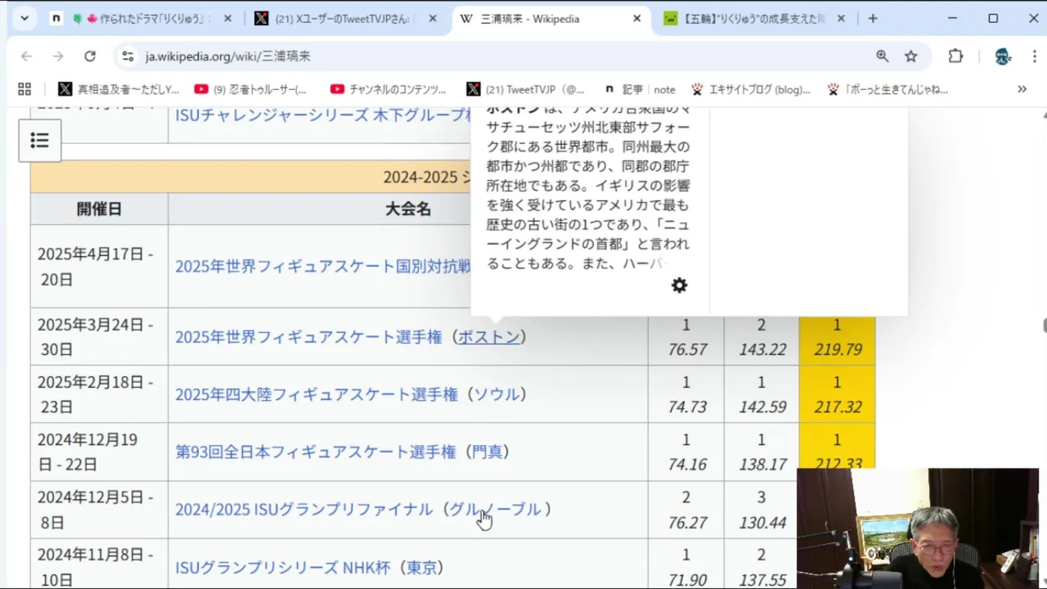
Task: Open the 忍者トゥルーサー YouTube bookmark
Action: [250, 89]
